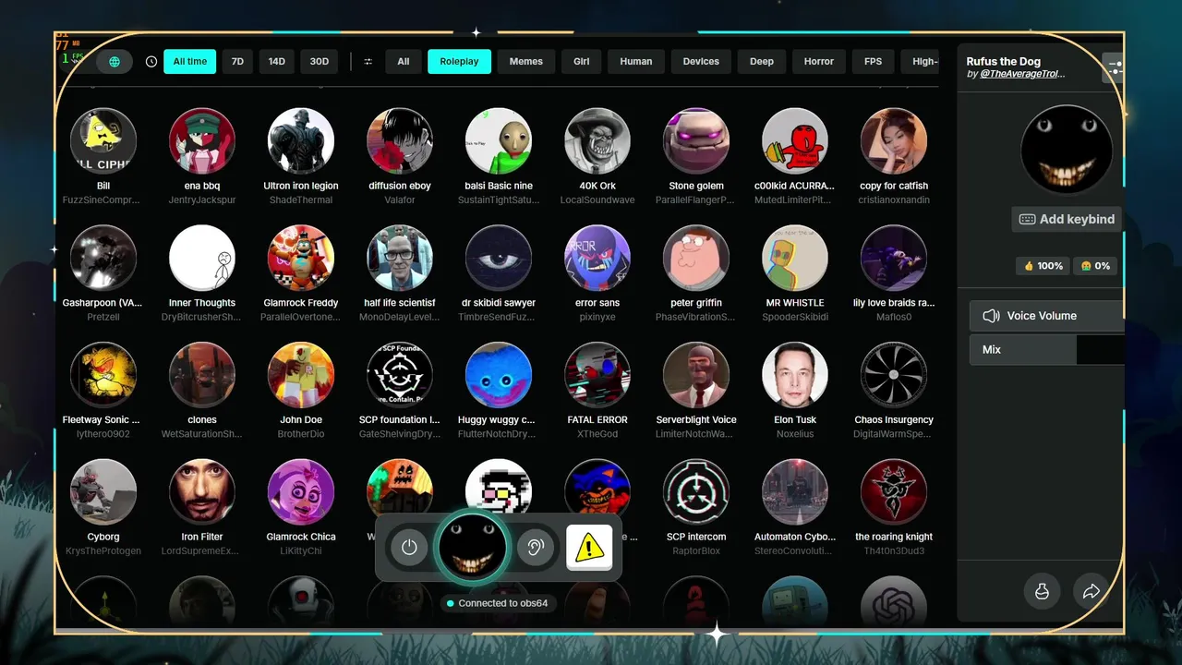Image resolution: width=1182 pixels, height=665 pixels.
Task: Choose the Inner Thoughts voice
Action: click(202, 258)
